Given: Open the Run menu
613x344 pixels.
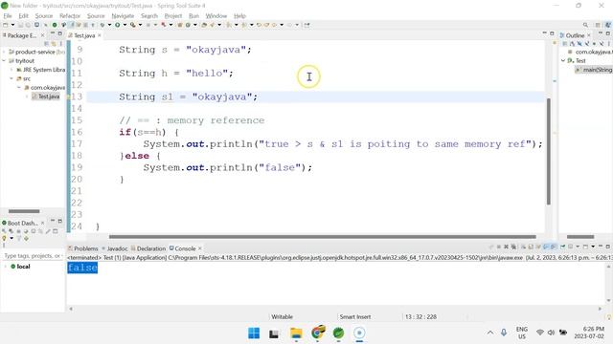Looking at the screenshot, I should (x=193, y=16).
